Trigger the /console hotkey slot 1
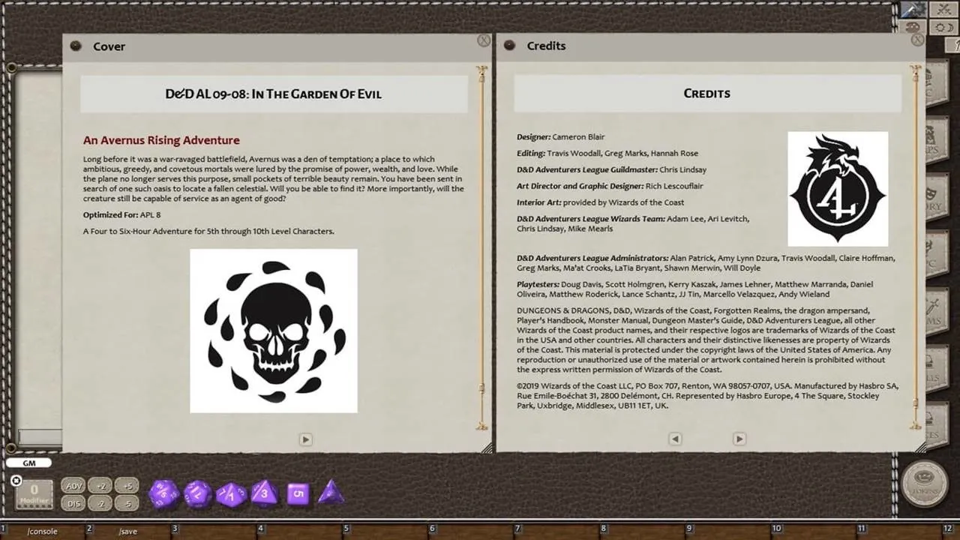The image size is (960, 540). [42, 531]
